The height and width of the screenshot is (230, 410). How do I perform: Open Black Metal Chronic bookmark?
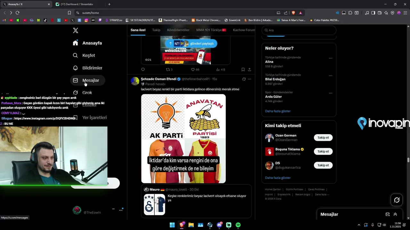pos(206,20)
